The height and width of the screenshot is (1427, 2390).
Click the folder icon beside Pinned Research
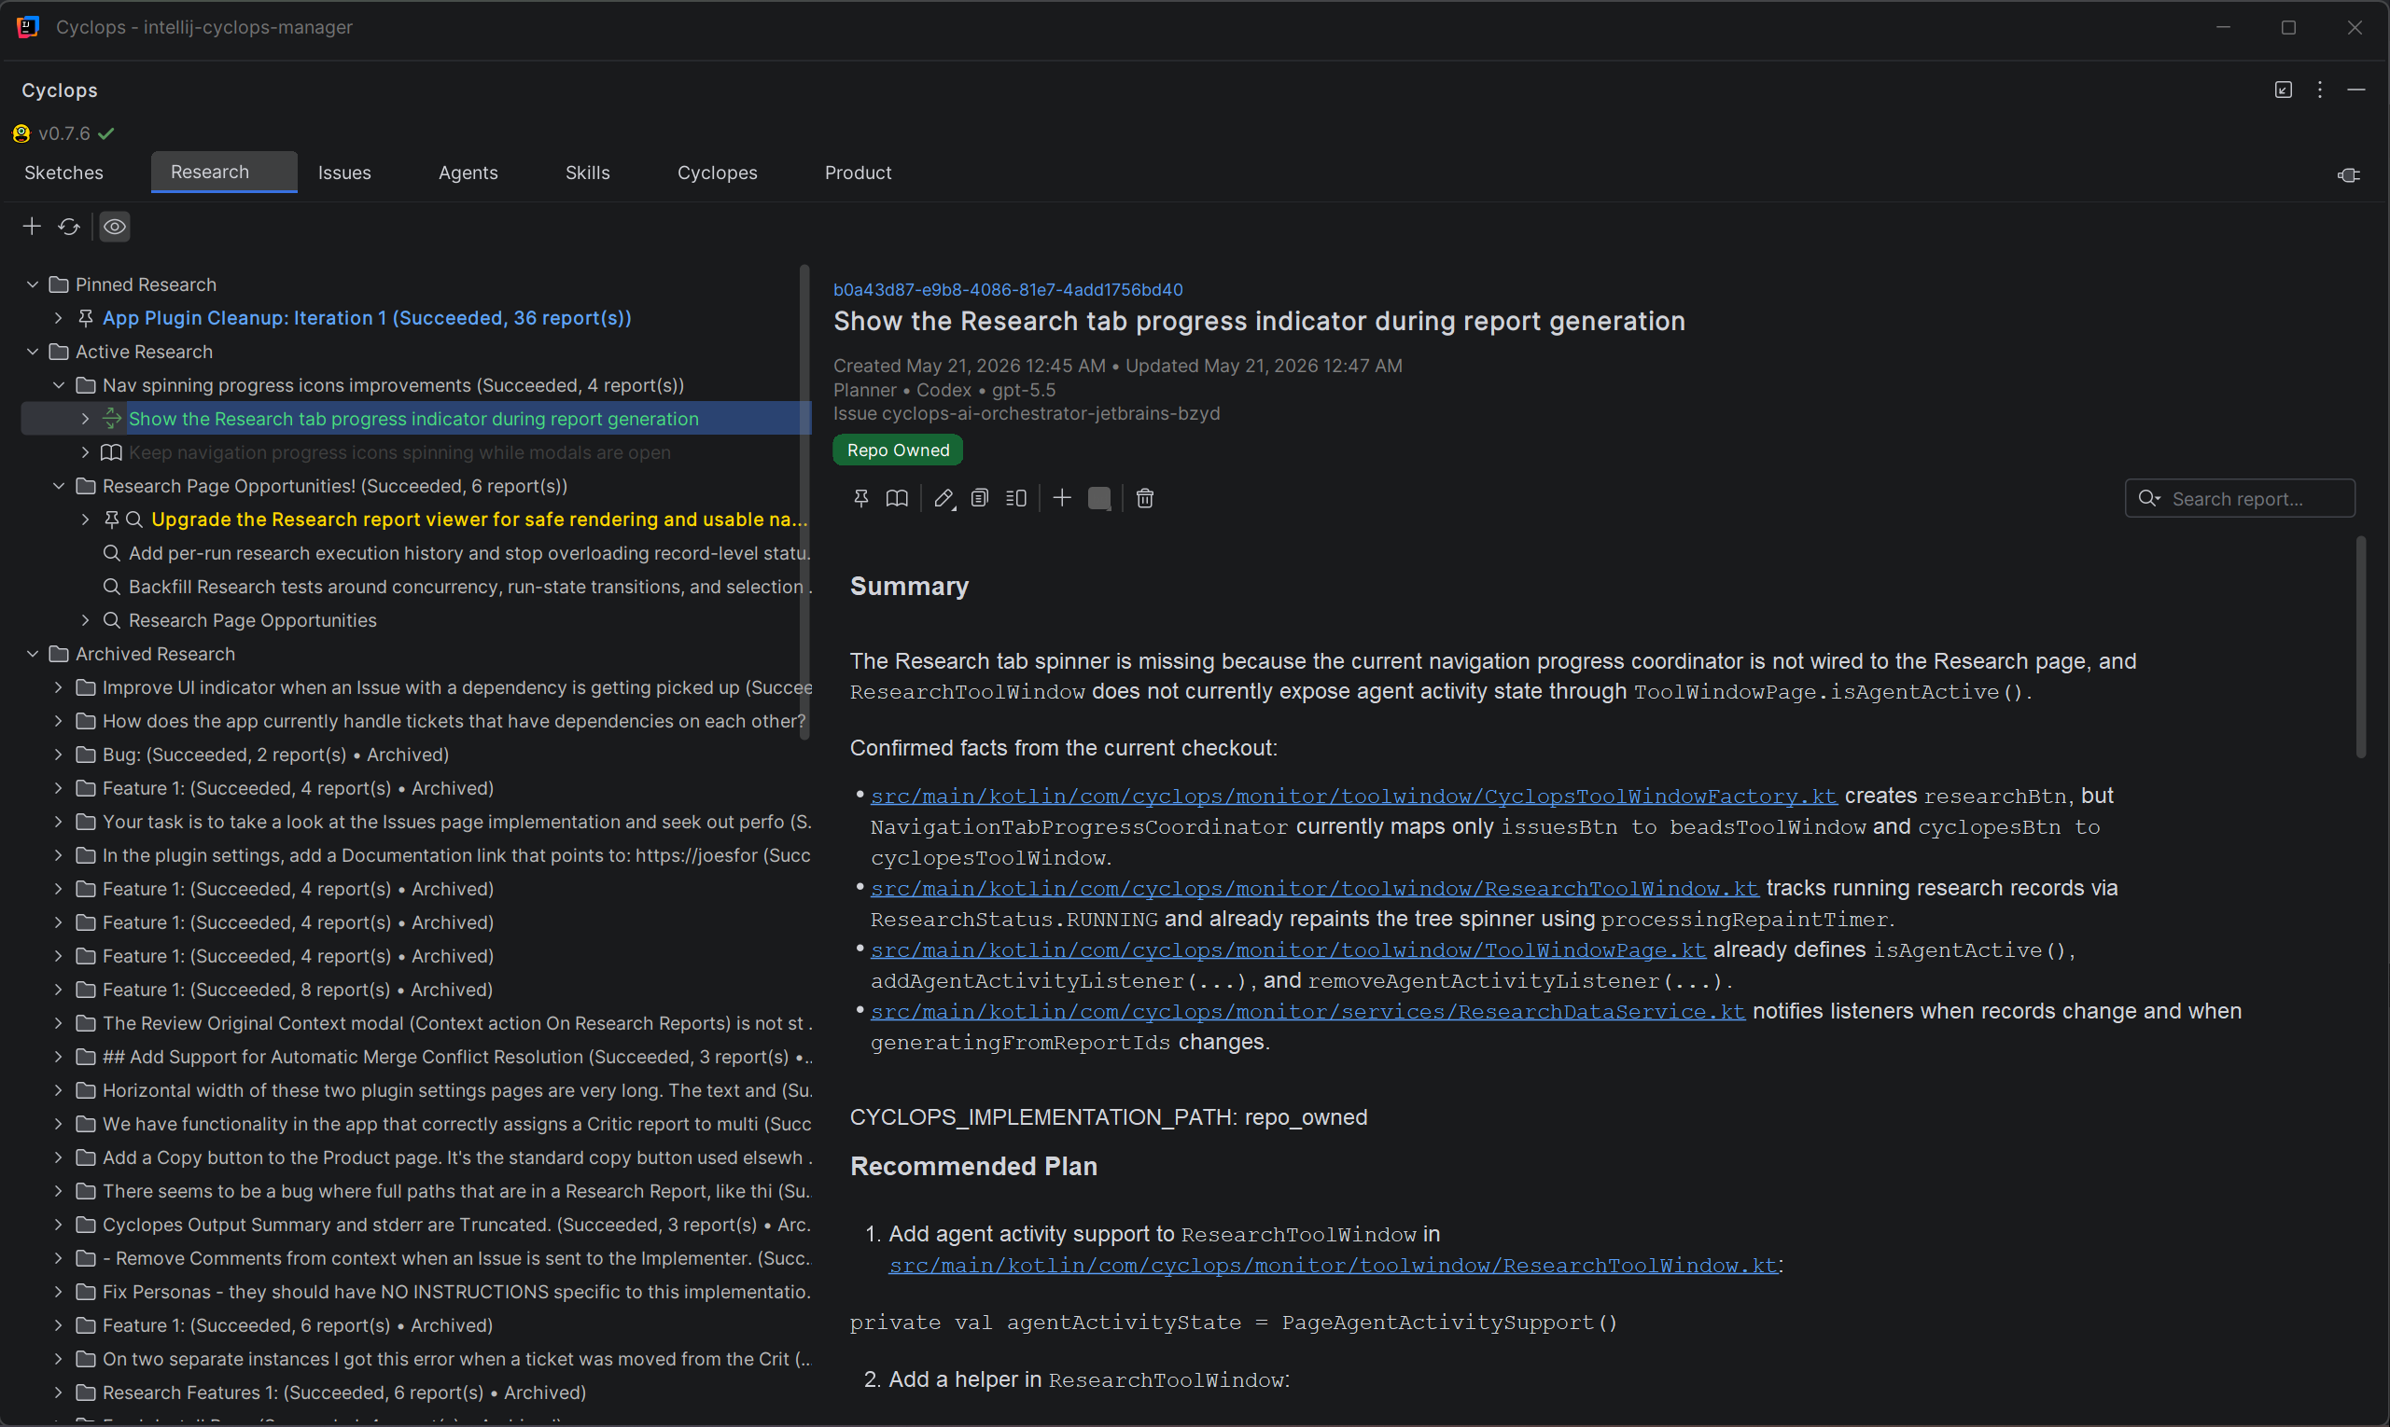point(59,284)
